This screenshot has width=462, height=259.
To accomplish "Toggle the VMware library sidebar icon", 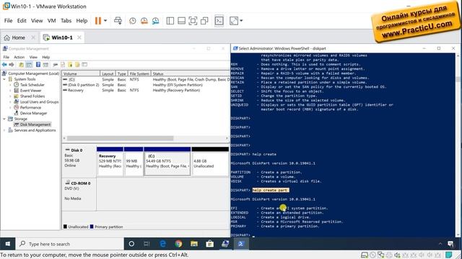I will coord(170,21).
